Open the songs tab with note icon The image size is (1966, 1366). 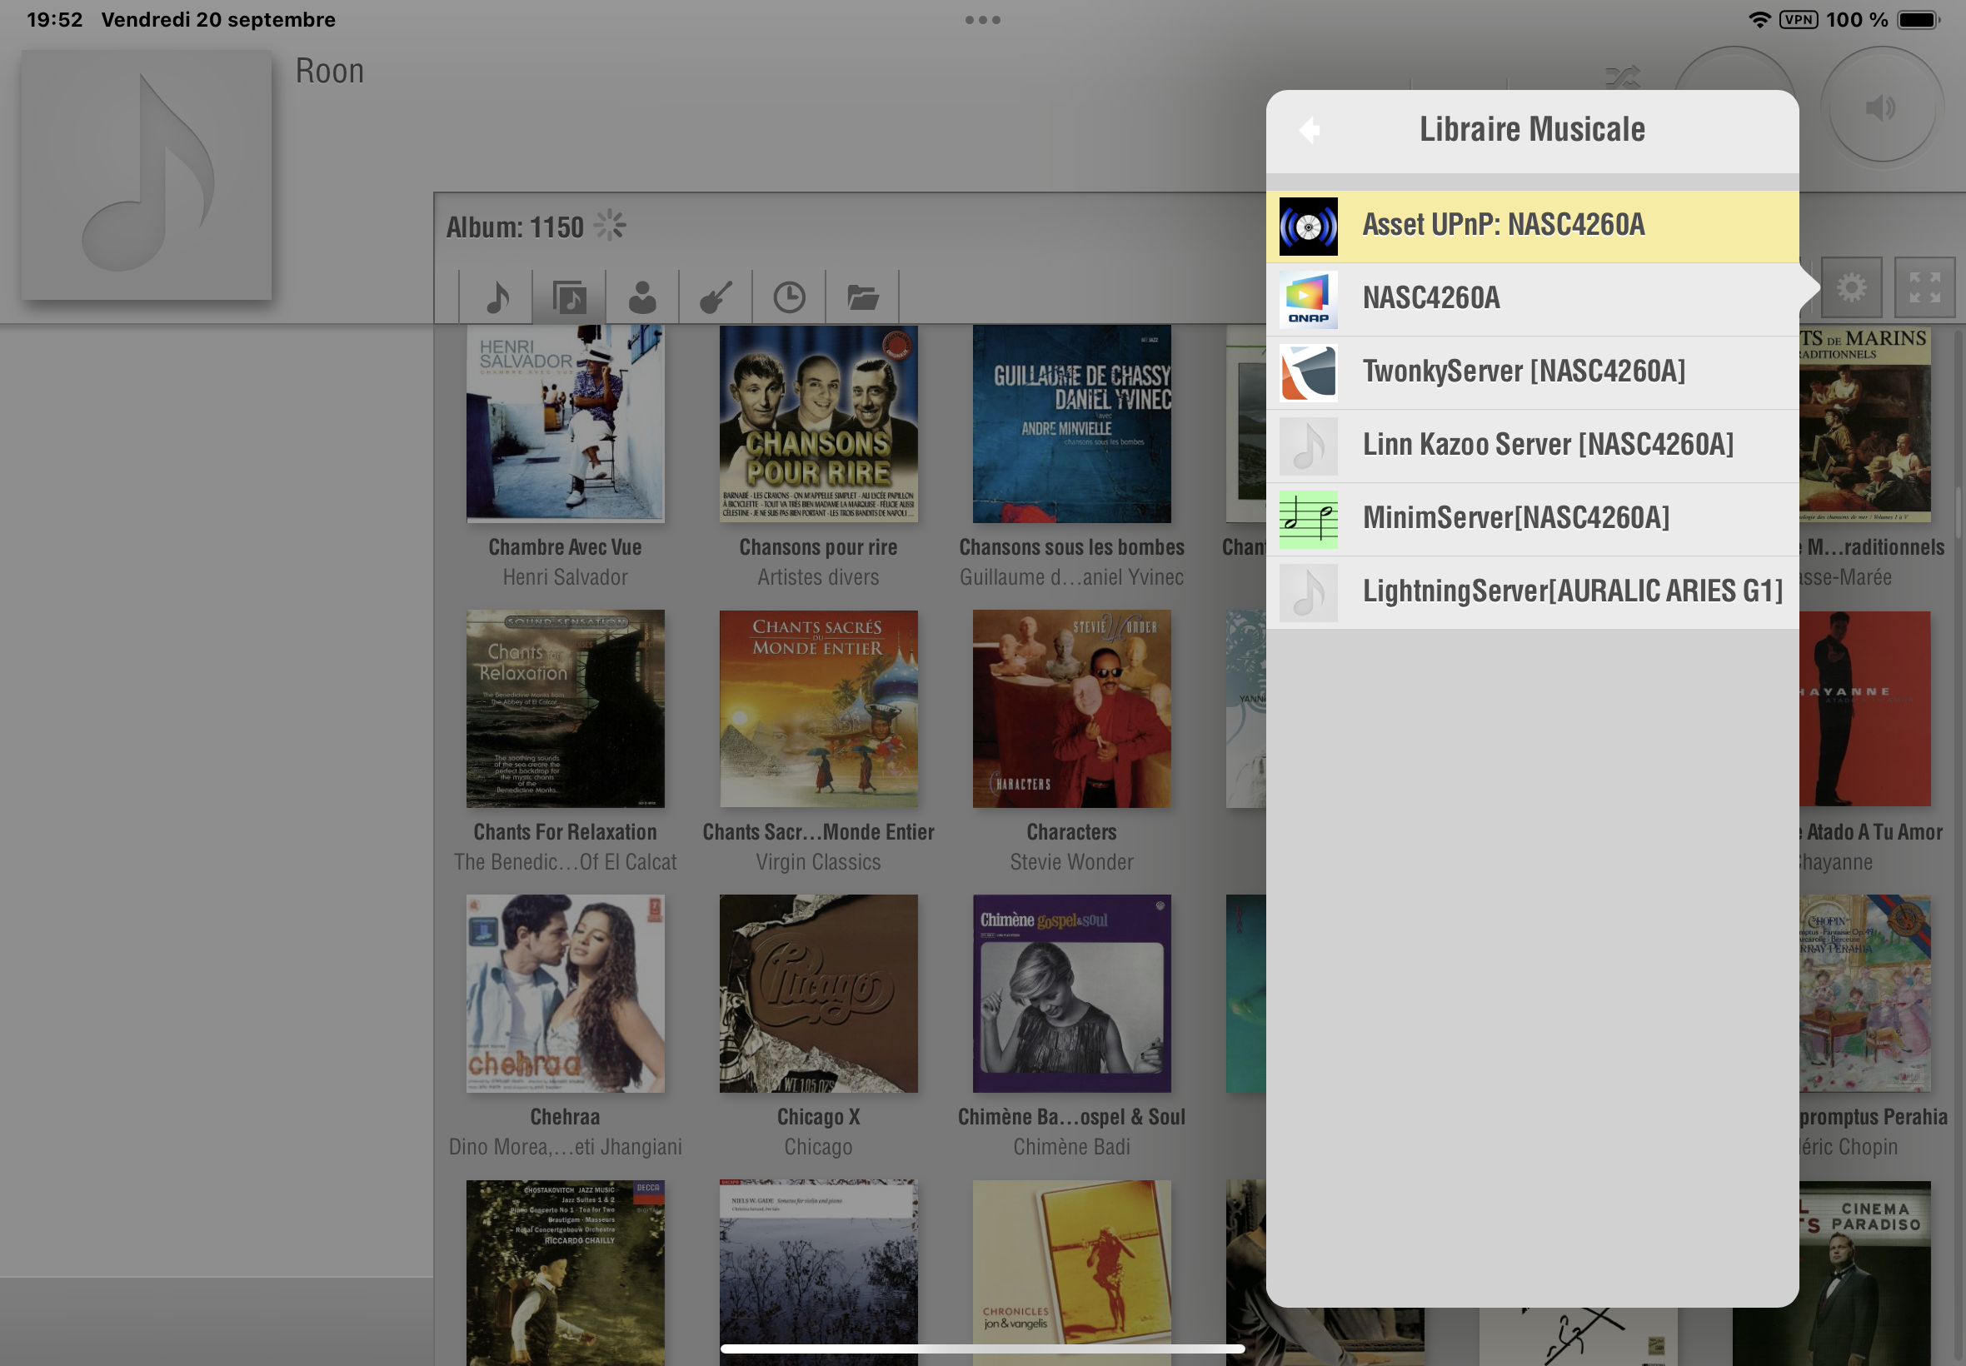[x=496, y=298]
